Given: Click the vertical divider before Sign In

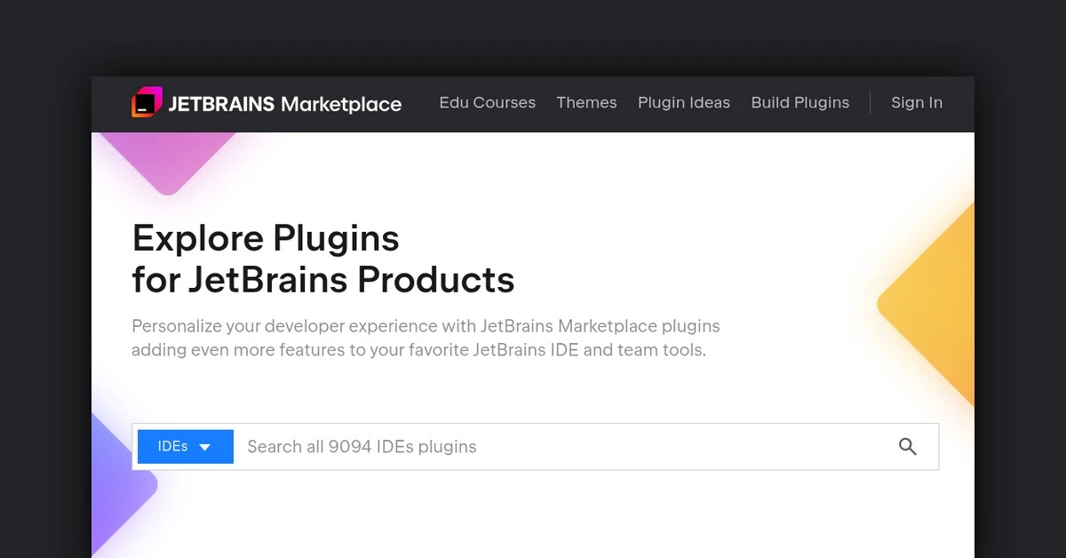Looking at the screenshot, I should 870,103.
